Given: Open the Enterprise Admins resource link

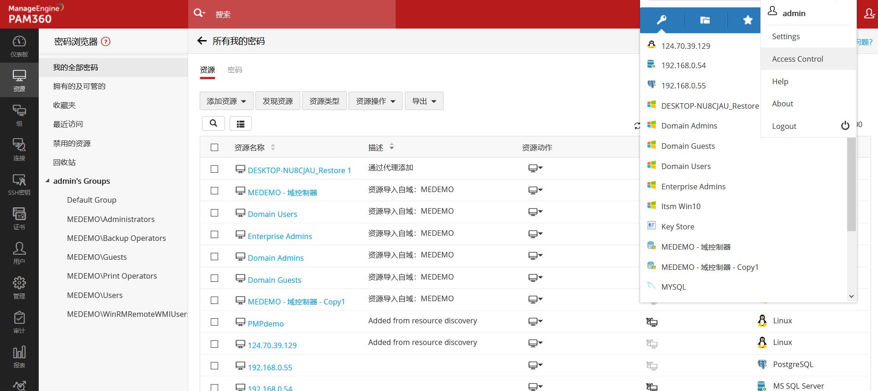Looking at the screenshot, I should pos(279,236).
